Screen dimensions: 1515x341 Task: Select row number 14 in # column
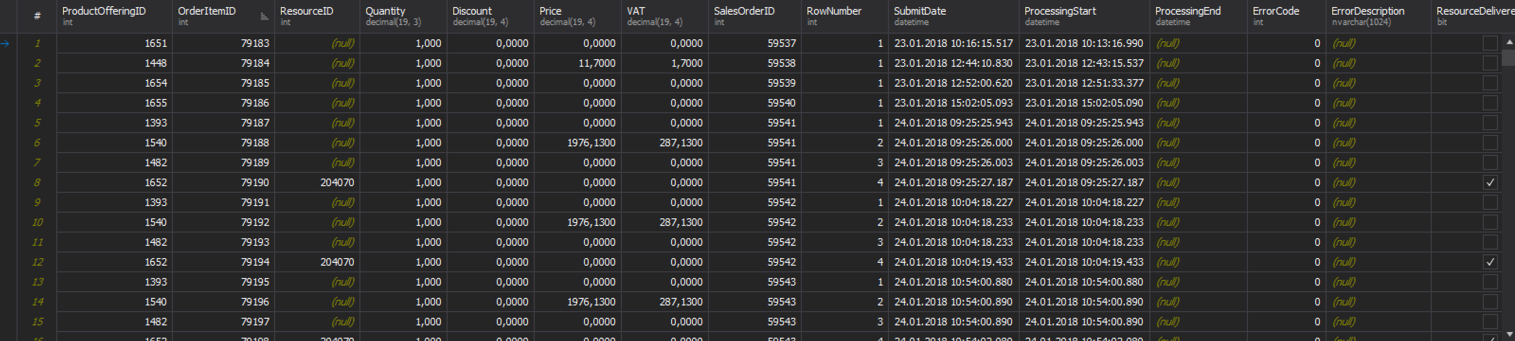click(x=37, y=302)
